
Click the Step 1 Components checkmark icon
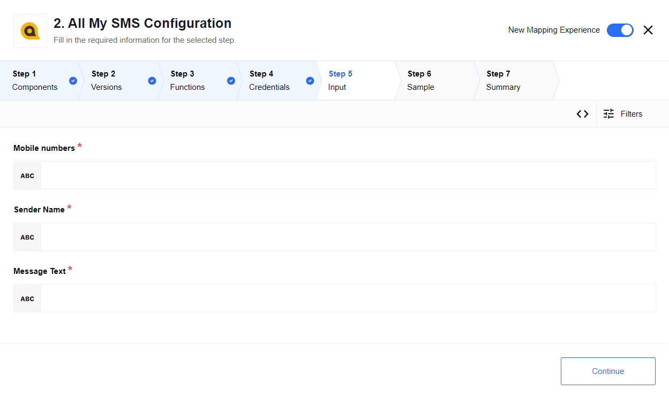pyautogui.click(x=73, y=81)
